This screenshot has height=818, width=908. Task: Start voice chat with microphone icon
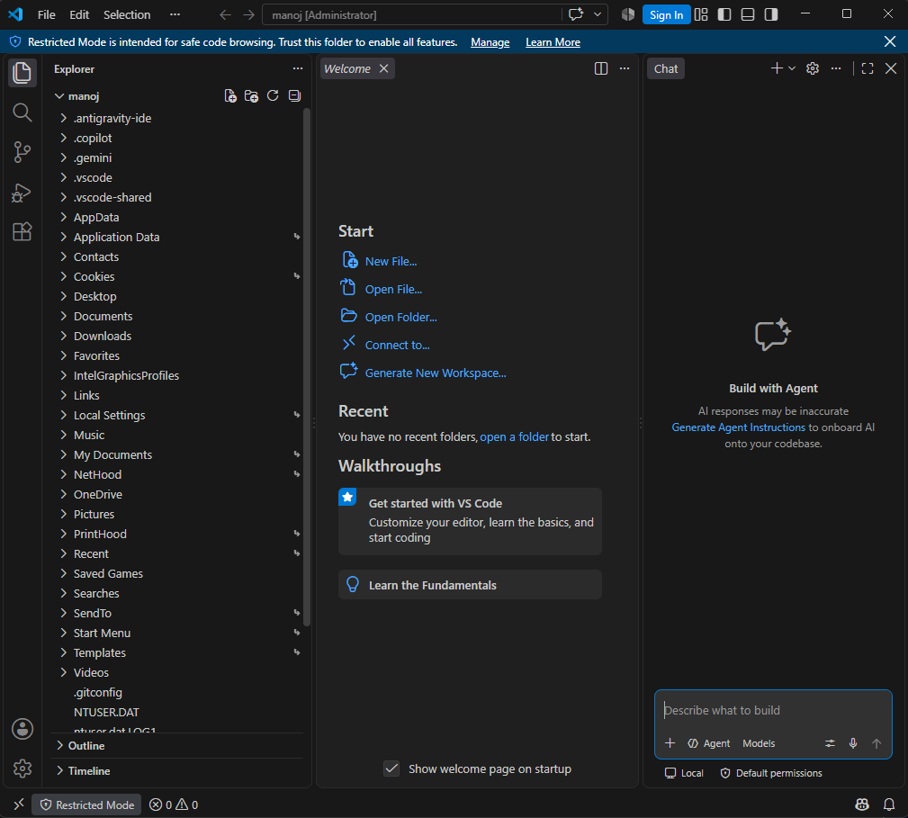(x=853, y=743)
